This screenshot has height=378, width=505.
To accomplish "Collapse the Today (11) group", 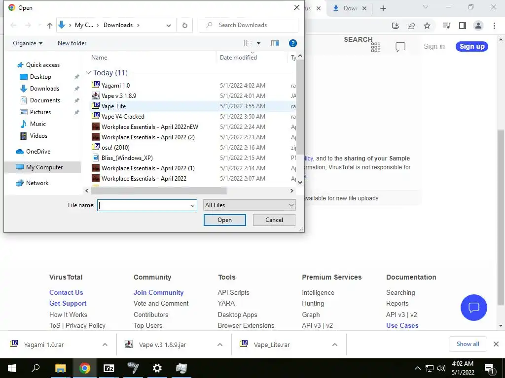I will click(88, 73).
